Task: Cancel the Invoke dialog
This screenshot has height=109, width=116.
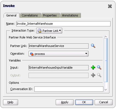Action: 104,102
